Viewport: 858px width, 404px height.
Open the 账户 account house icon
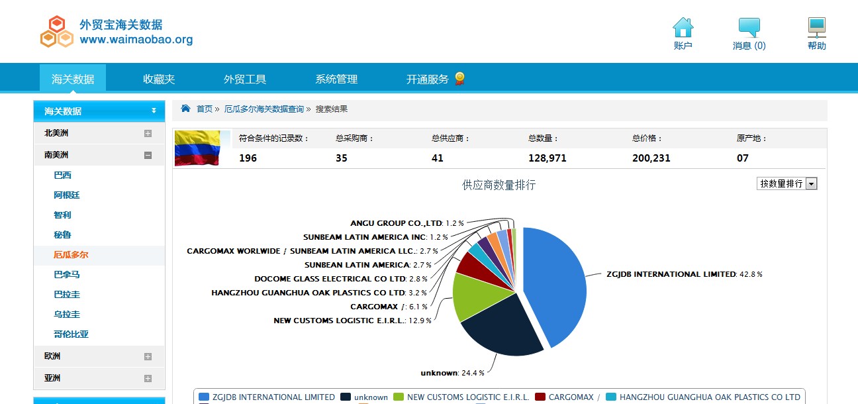click(683, 28)
